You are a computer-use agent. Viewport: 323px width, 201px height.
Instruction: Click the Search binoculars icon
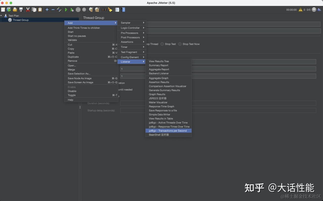coord(104,10)
